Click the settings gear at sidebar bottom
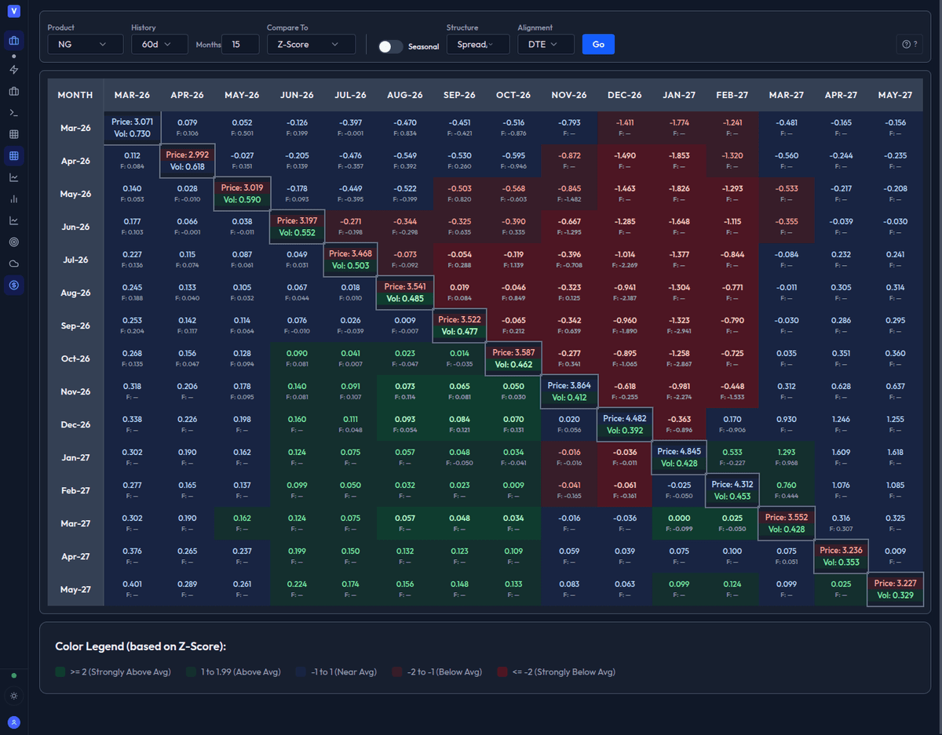Viewport: 942px width, 735px height. (x=13, y=695)
